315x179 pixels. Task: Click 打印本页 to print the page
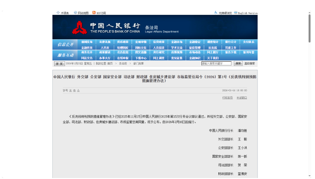click(x=227, y=98)
